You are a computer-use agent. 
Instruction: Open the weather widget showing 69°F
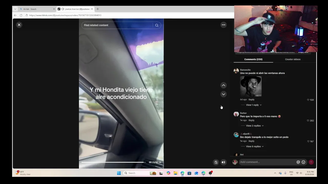23,173
